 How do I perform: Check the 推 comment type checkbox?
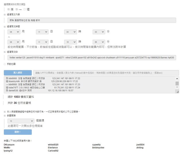(x=9, y=9)
